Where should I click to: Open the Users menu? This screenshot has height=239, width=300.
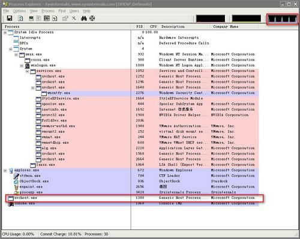click(74, 11)
